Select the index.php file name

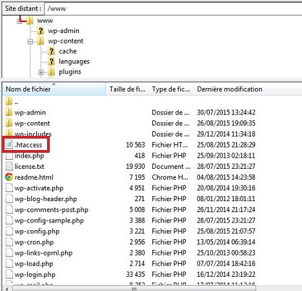[x=30, y=156]
